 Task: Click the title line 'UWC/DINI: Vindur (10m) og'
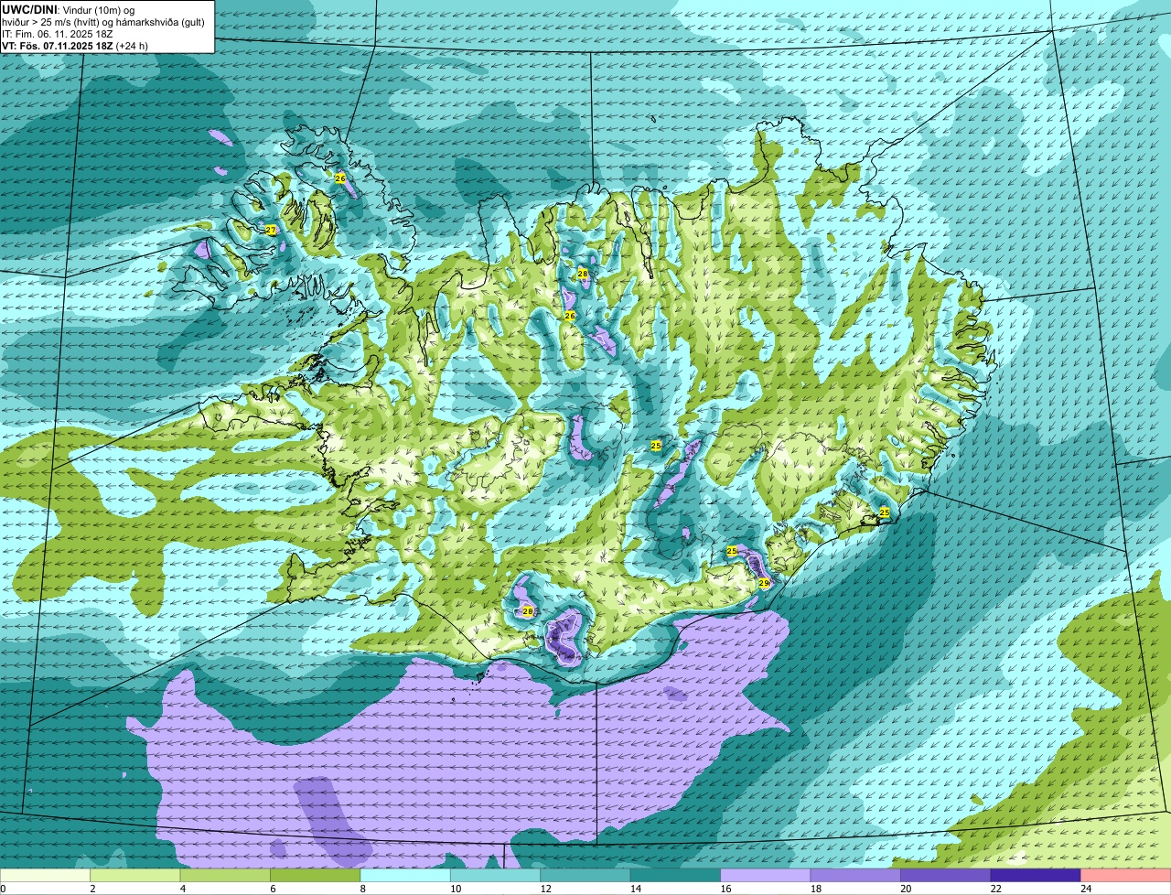[69, 9]
